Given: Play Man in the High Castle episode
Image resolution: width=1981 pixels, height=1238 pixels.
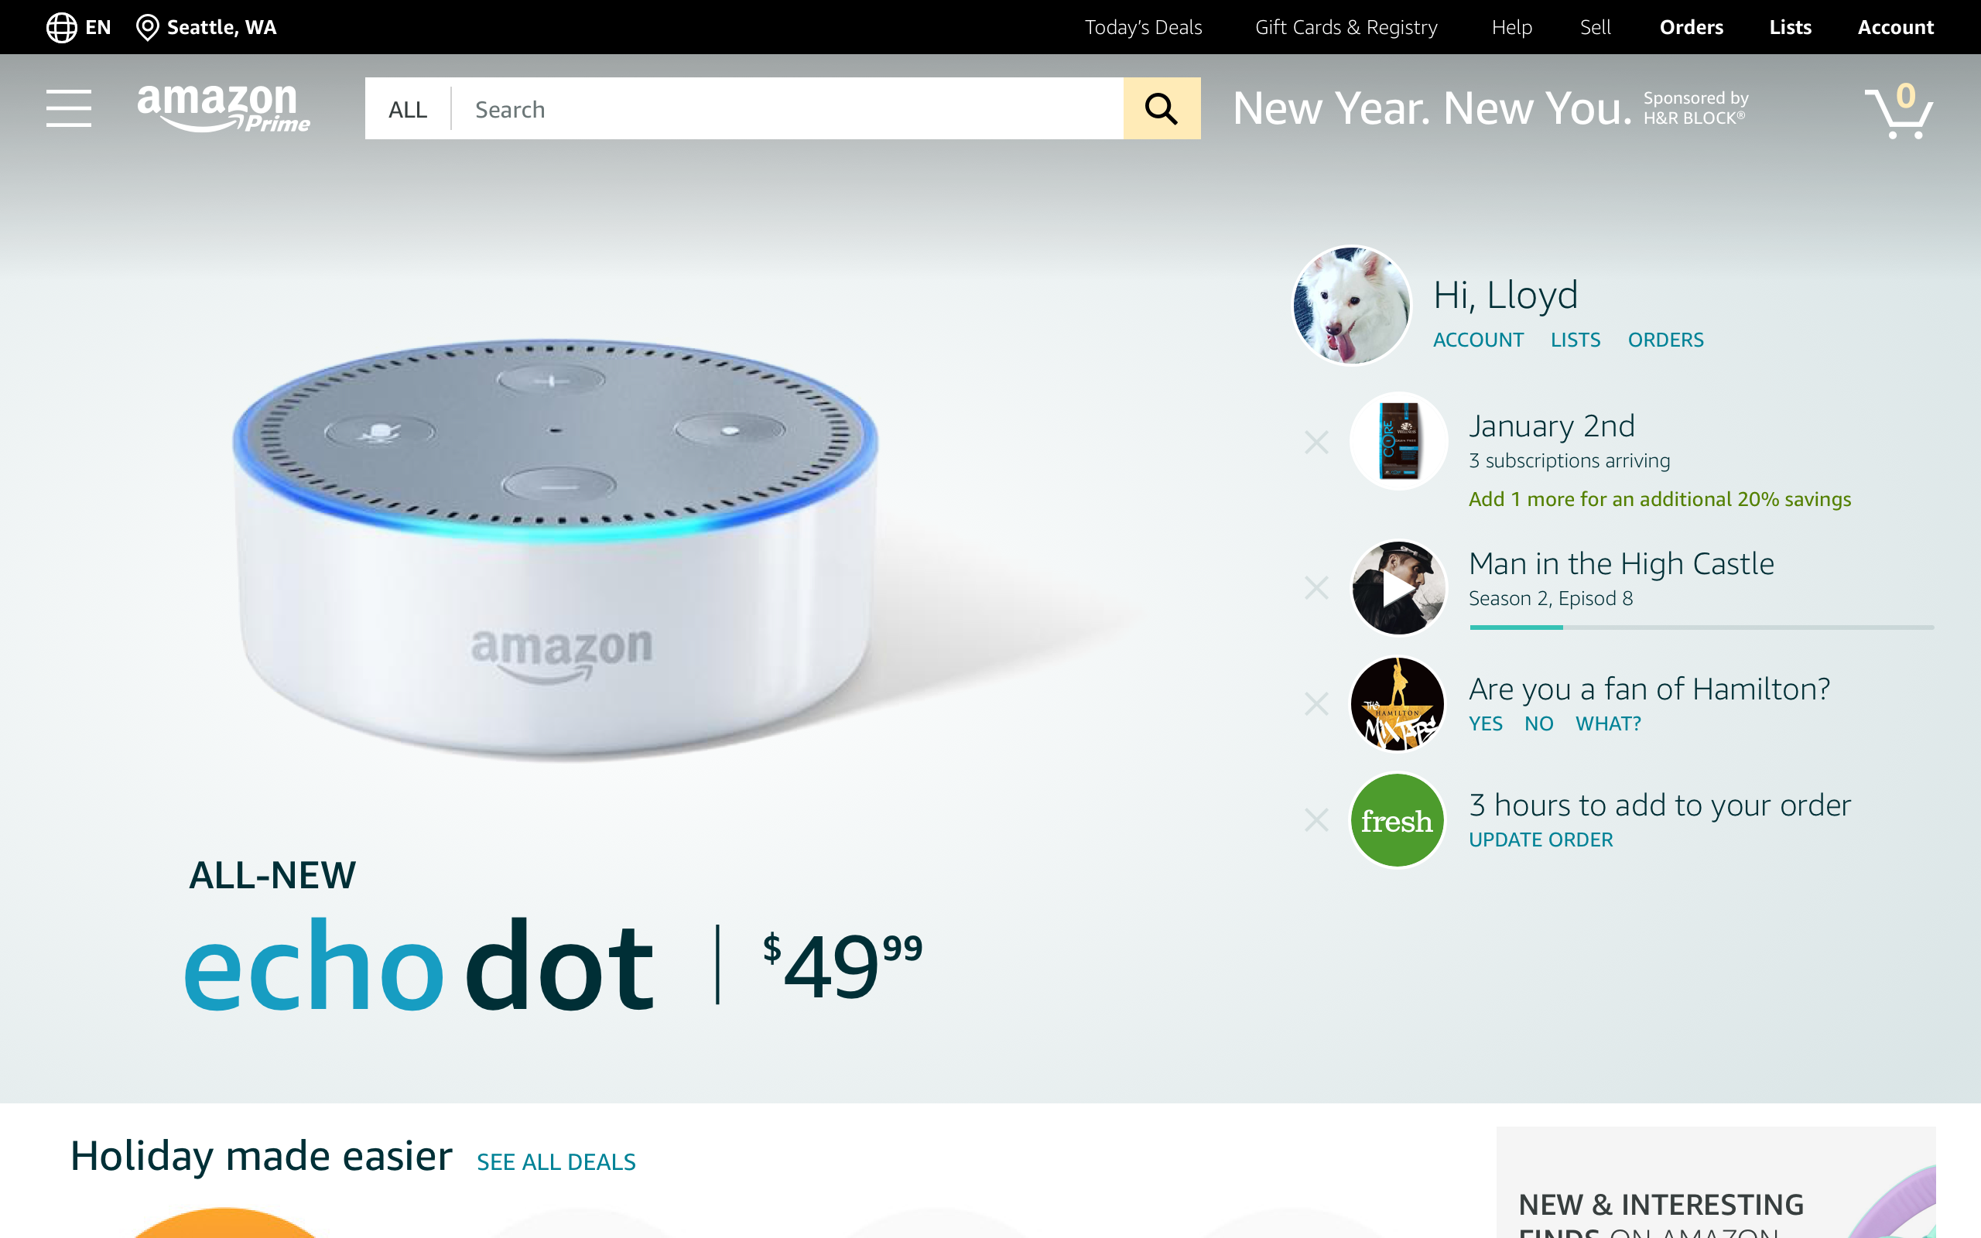Looking at the screenshot, I should click(x=1398, y=588).
